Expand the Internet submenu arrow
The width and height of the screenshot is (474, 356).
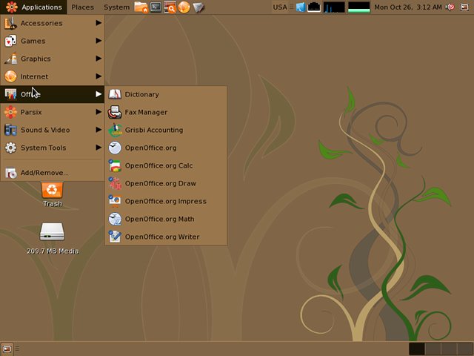tap(99, 76)
